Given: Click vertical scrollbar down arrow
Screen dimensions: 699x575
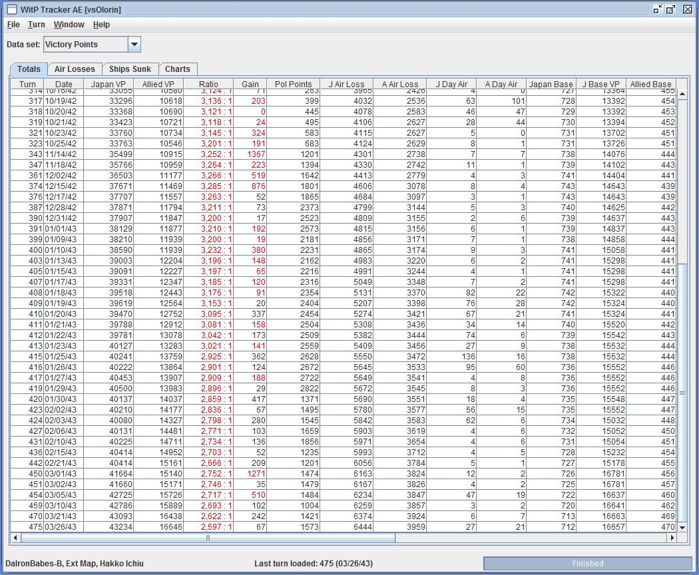Looking at the screenshot, I should (682, 527).
